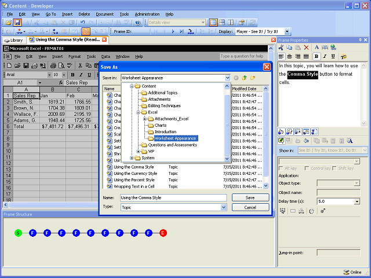Select the Editing Techniques folder
371x278 pixels.
click(164, 105)
